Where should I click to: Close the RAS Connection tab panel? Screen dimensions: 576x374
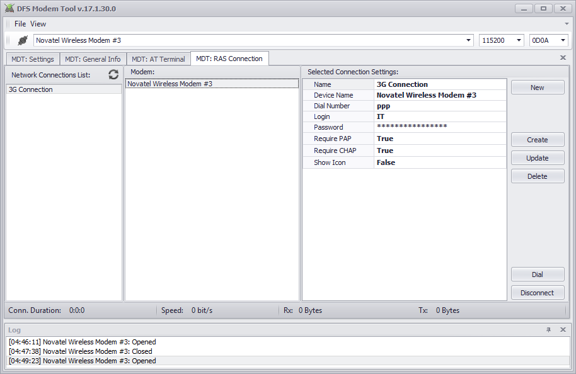point(563,58)
